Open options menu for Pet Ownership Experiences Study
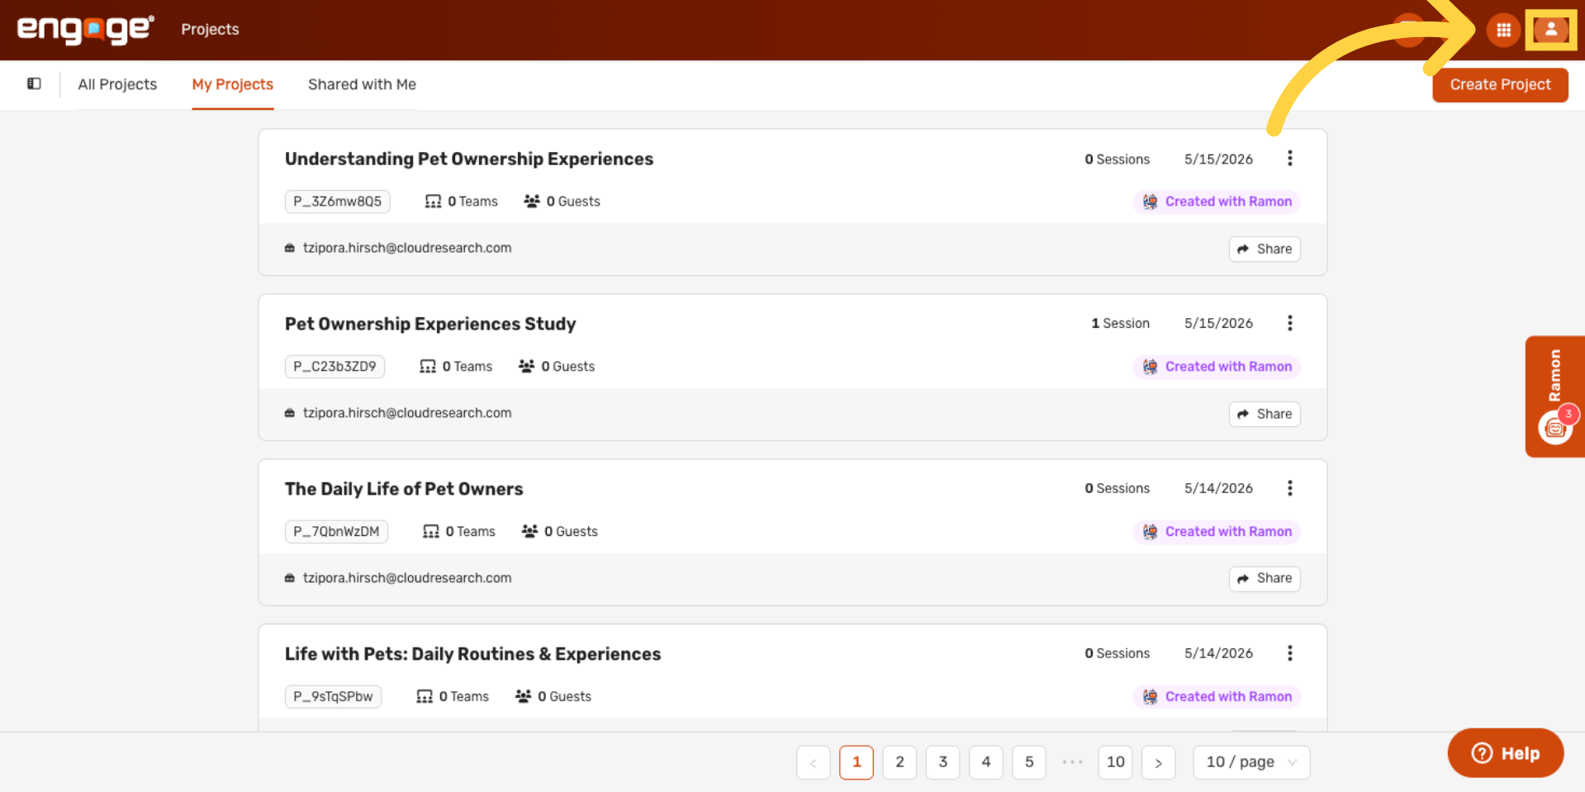Viewport: 1585px width, 792px height. click(1289, 323)
